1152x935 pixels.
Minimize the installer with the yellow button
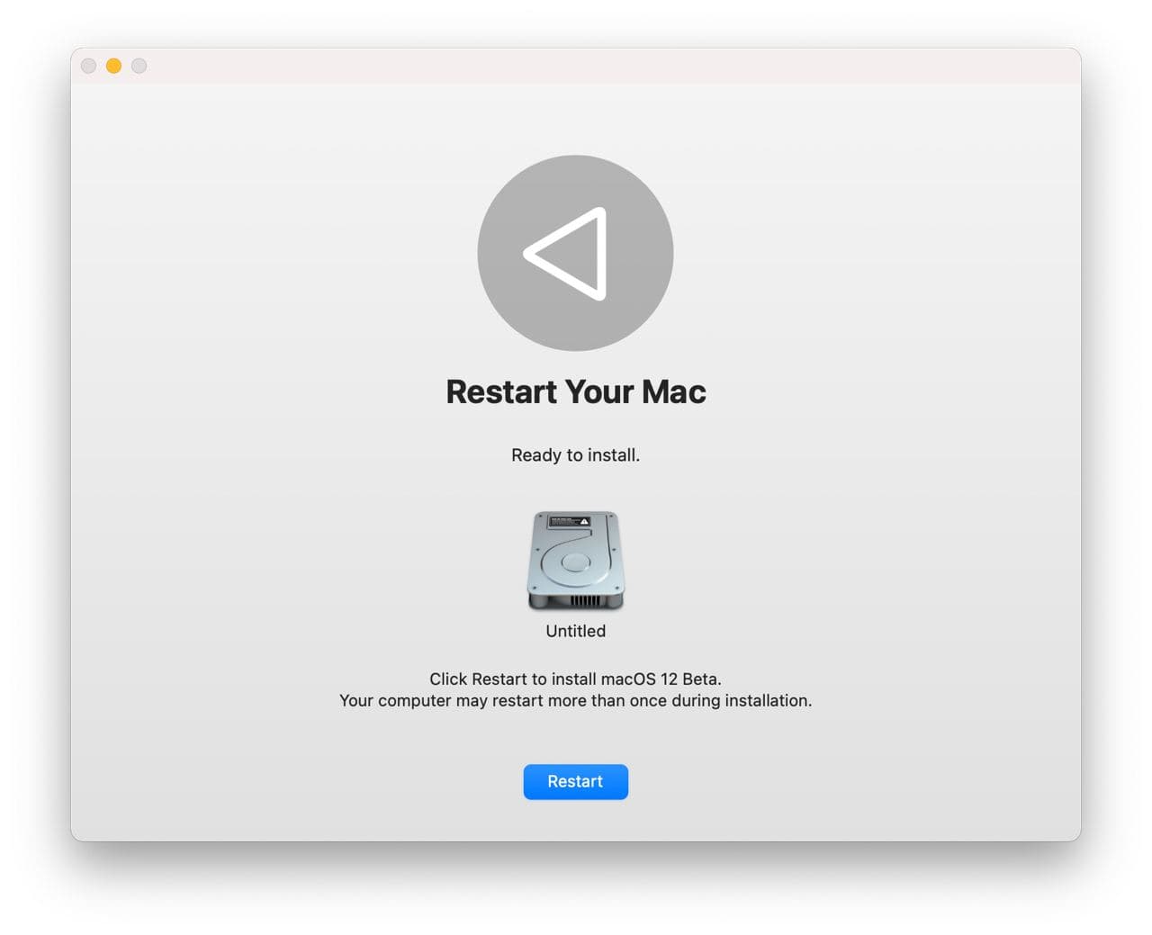click(113, 66)
